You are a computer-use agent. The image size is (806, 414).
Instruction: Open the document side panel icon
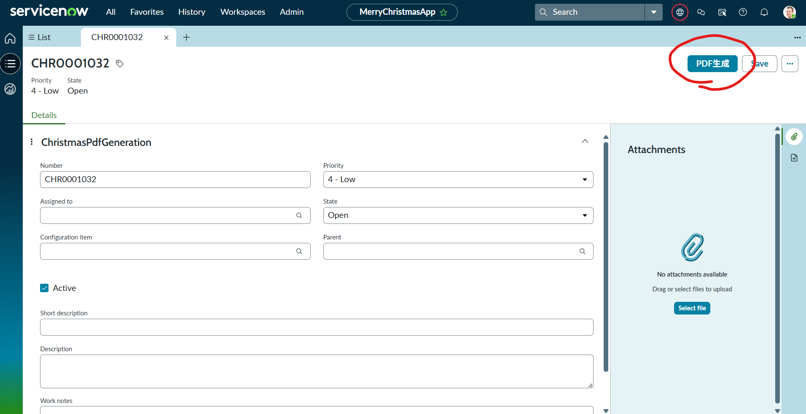(794, 158)
